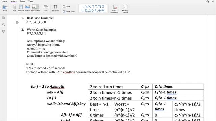216x121 pixels.
Task: Click table cell 'C₄*{n*(n-1)}/2 times'
Action: point(188,107)
